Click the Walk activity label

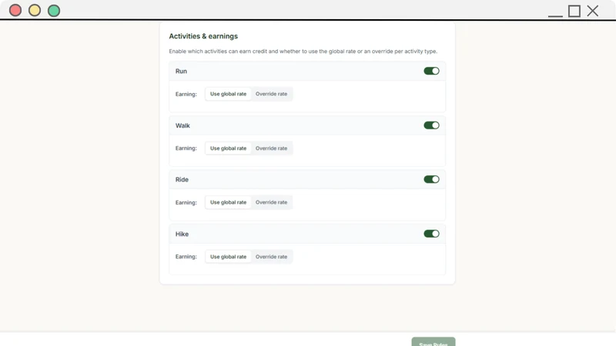(x=182, y=125)
